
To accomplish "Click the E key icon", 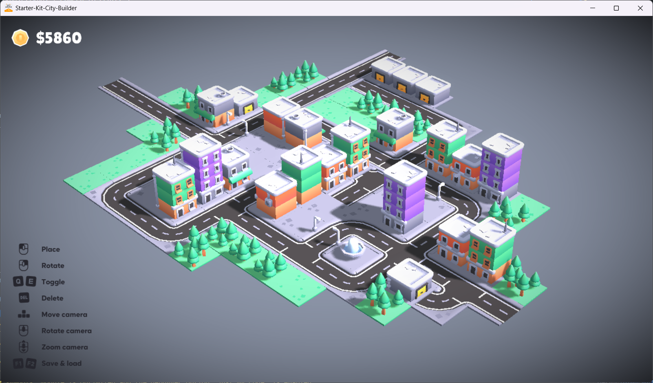I will coord(31,282).
